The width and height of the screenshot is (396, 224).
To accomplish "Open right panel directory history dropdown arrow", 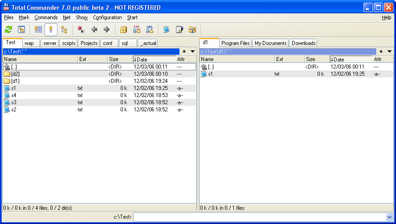I will tap(389, 52).
